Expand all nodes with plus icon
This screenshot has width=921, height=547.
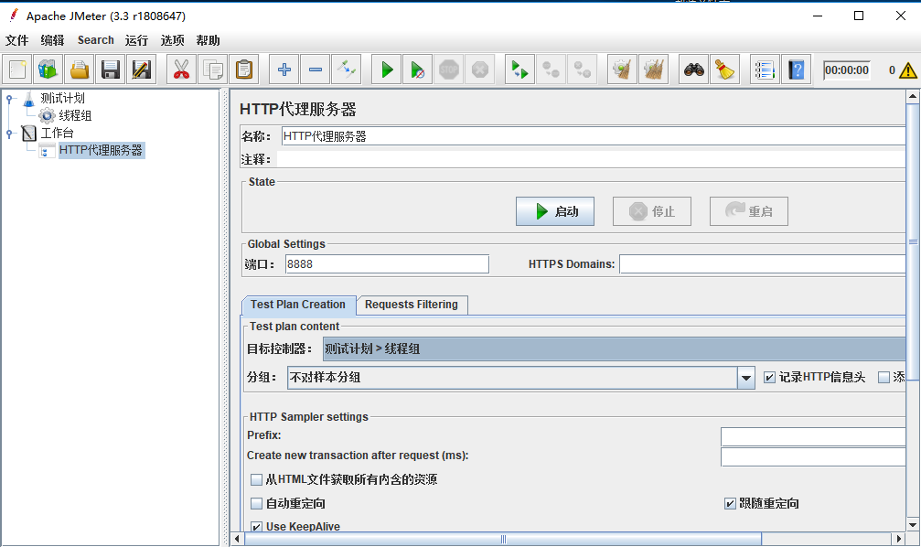(284, 70)
